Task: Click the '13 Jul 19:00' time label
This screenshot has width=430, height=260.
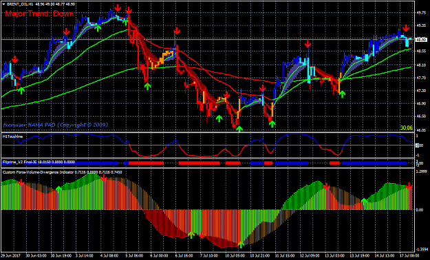Action: pos(359,256)
